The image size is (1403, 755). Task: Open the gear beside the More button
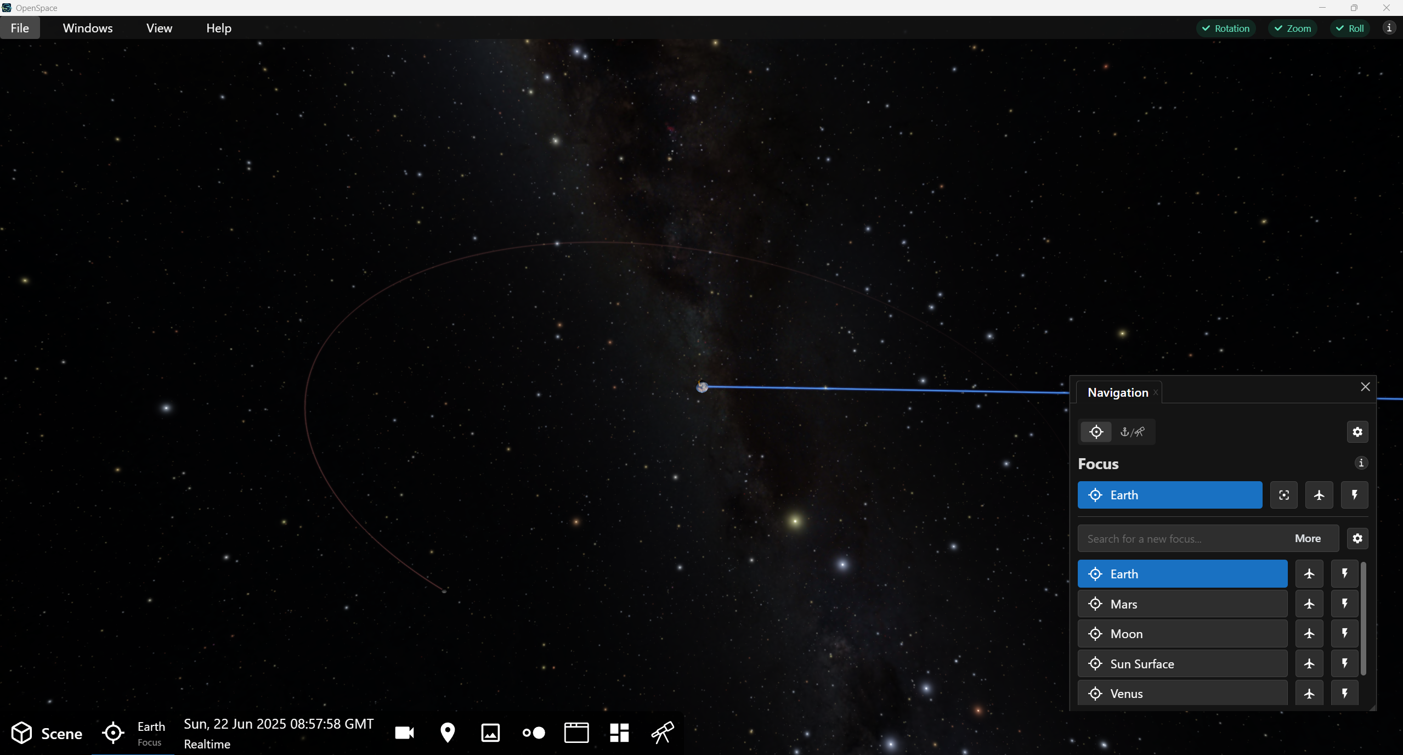1357,538
